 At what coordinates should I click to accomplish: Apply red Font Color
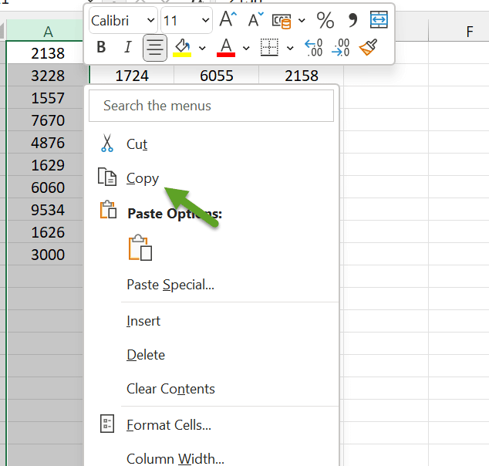point(226,48)
